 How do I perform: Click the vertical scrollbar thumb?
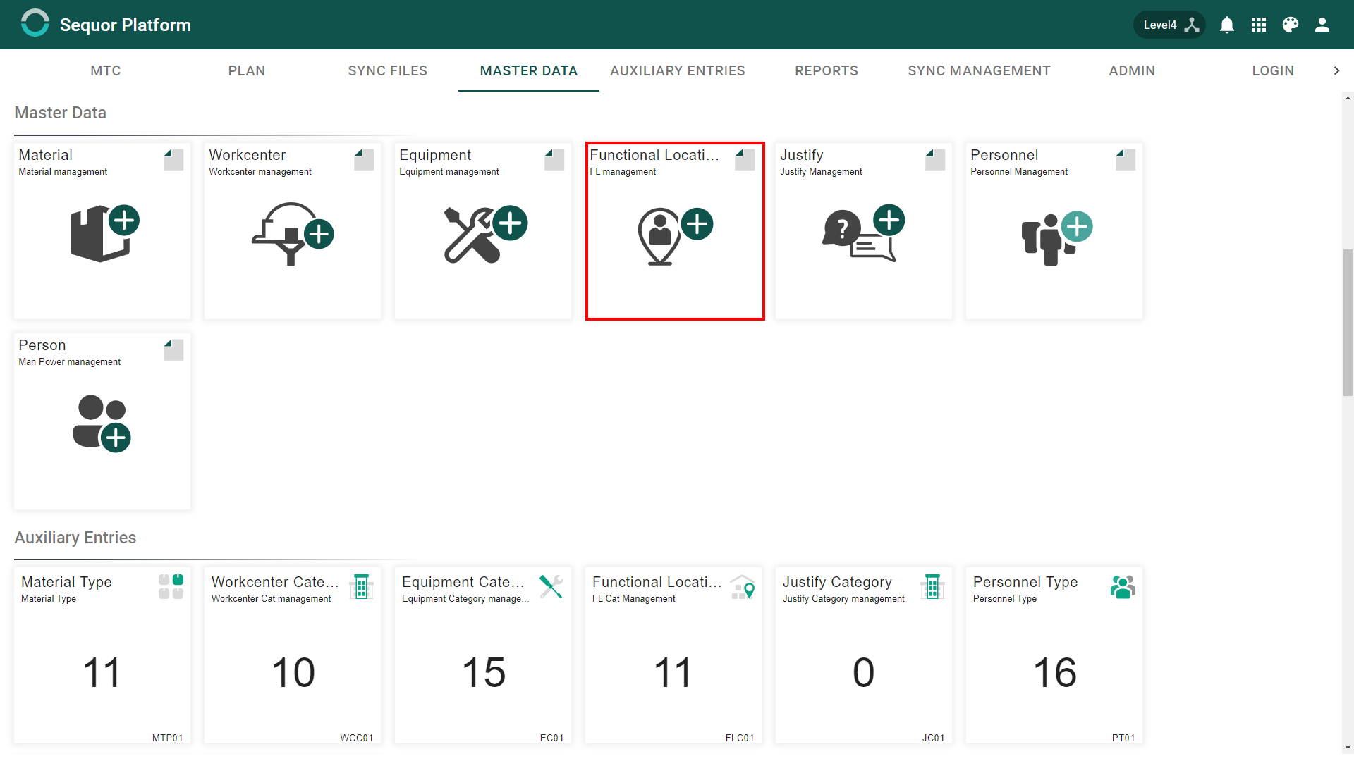(x=1348, y=323)
